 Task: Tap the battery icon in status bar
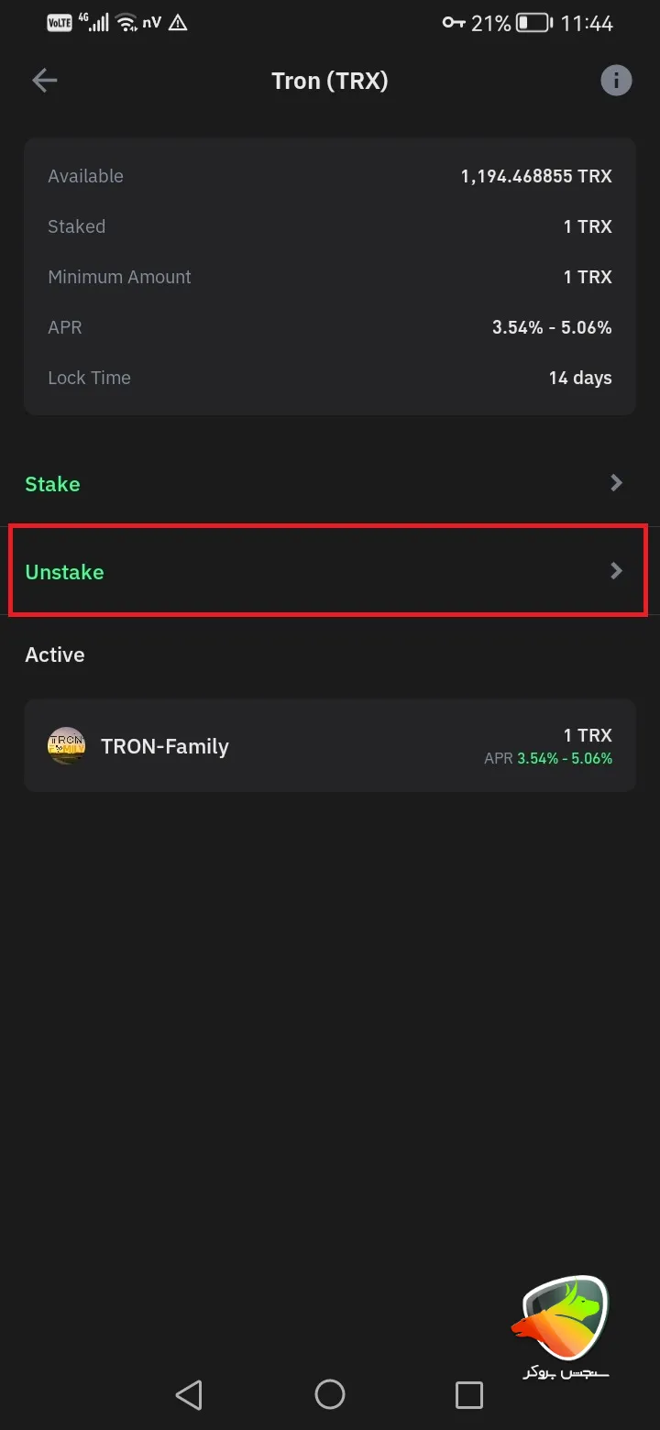(x=533, y=23)
